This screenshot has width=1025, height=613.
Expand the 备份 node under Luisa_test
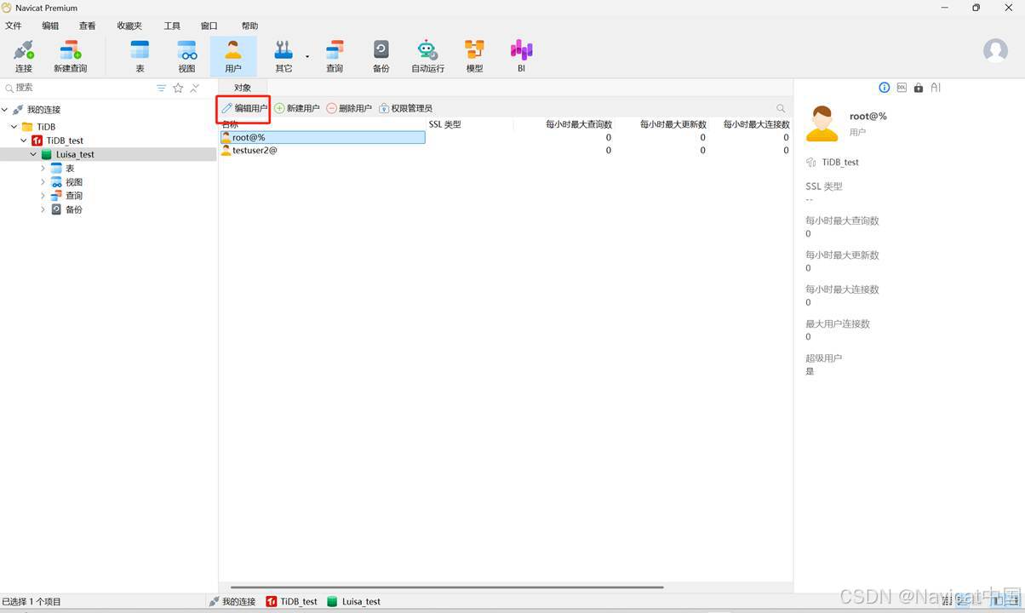(43, 209)
